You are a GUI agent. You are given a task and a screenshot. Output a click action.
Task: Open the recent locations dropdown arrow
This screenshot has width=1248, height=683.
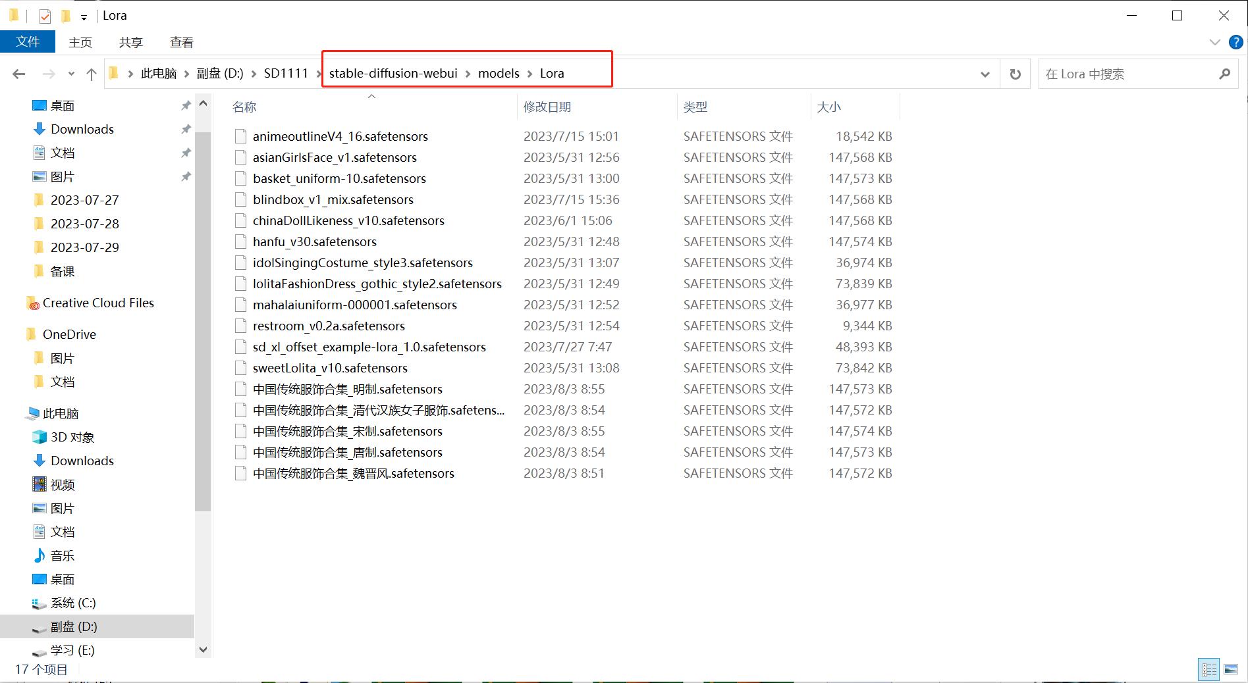[x=71, y=74]
